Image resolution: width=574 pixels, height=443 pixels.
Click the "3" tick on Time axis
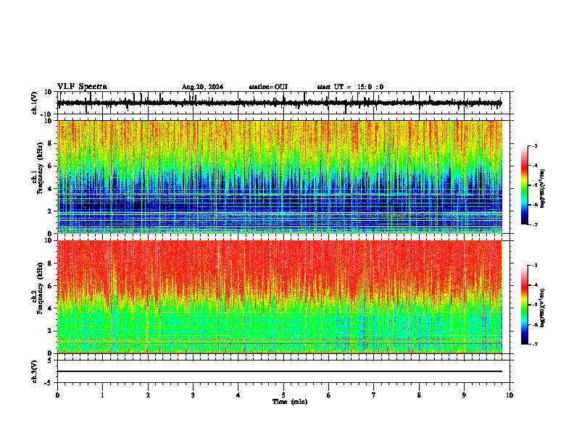[193, 395]
